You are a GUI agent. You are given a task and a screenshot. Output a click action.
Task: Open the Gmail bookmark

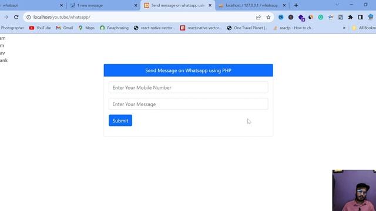click(65, 28)
